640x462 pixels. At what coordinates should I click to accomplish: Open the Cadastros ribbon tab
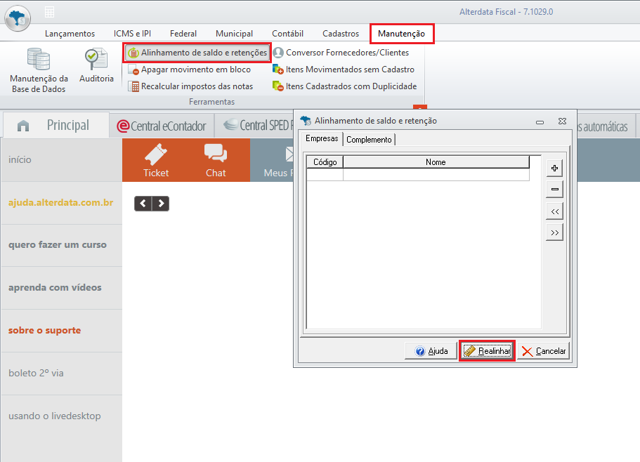pos(341,34)
